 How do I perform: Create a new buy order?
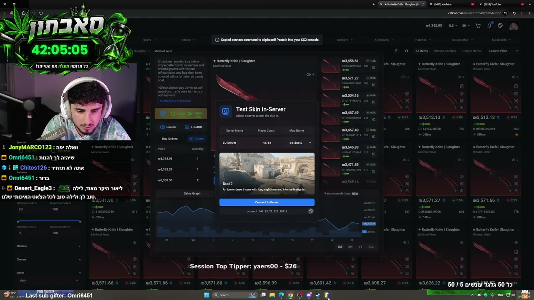196,139
